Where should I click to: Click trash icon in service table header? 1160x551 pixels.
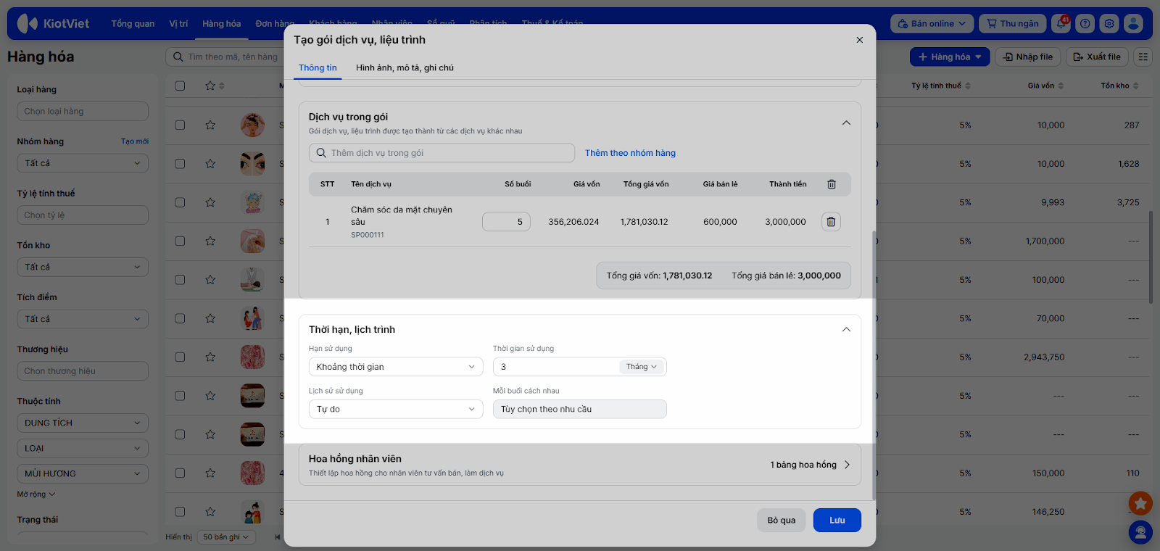pos(831,184)
